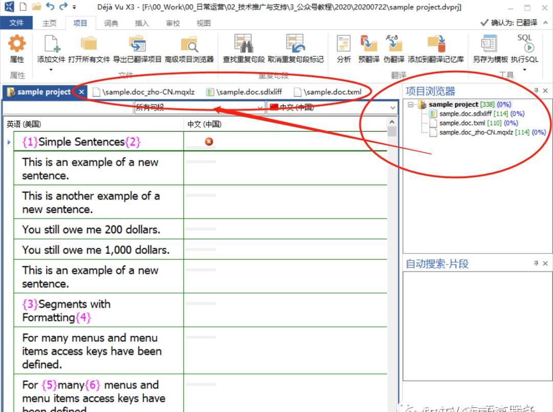Click the 执行SQL icon
The image size is (553, 412).
tap(525, 44)
